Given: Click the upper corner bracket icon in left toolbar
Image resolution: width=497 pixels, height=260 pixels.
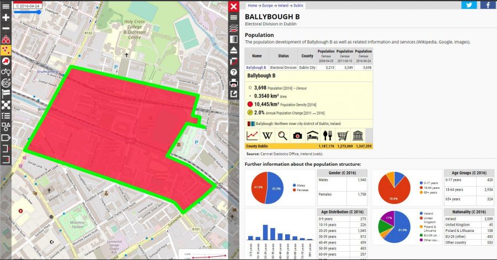Looking at the screenshot, I should pos(6,149).
